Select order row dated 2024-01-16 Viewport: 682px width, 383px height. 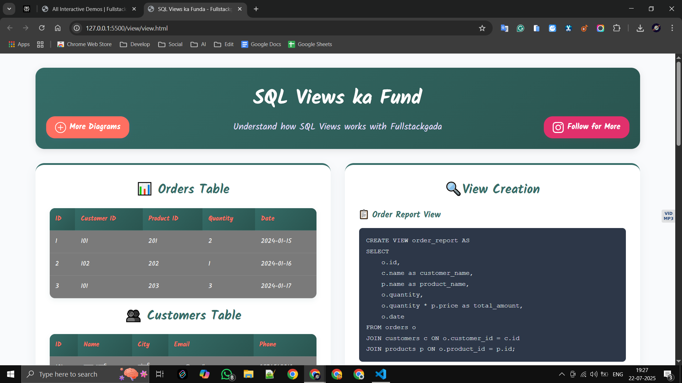click(183, 264)
